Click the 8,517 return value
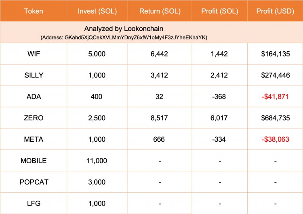 pyautogui.click(x=159, y=118)
